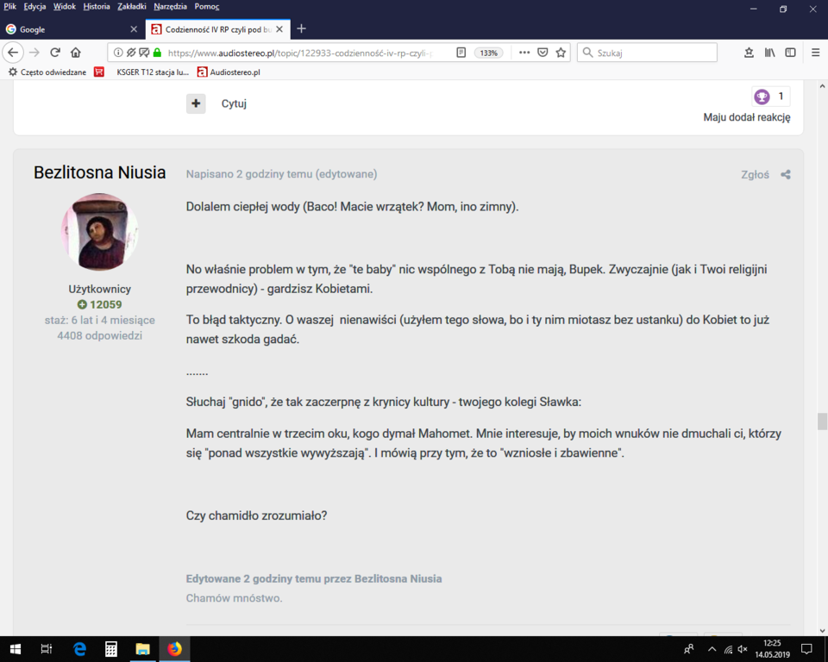Reload the current page
828x662 pixels.
(x=55, y=53)
